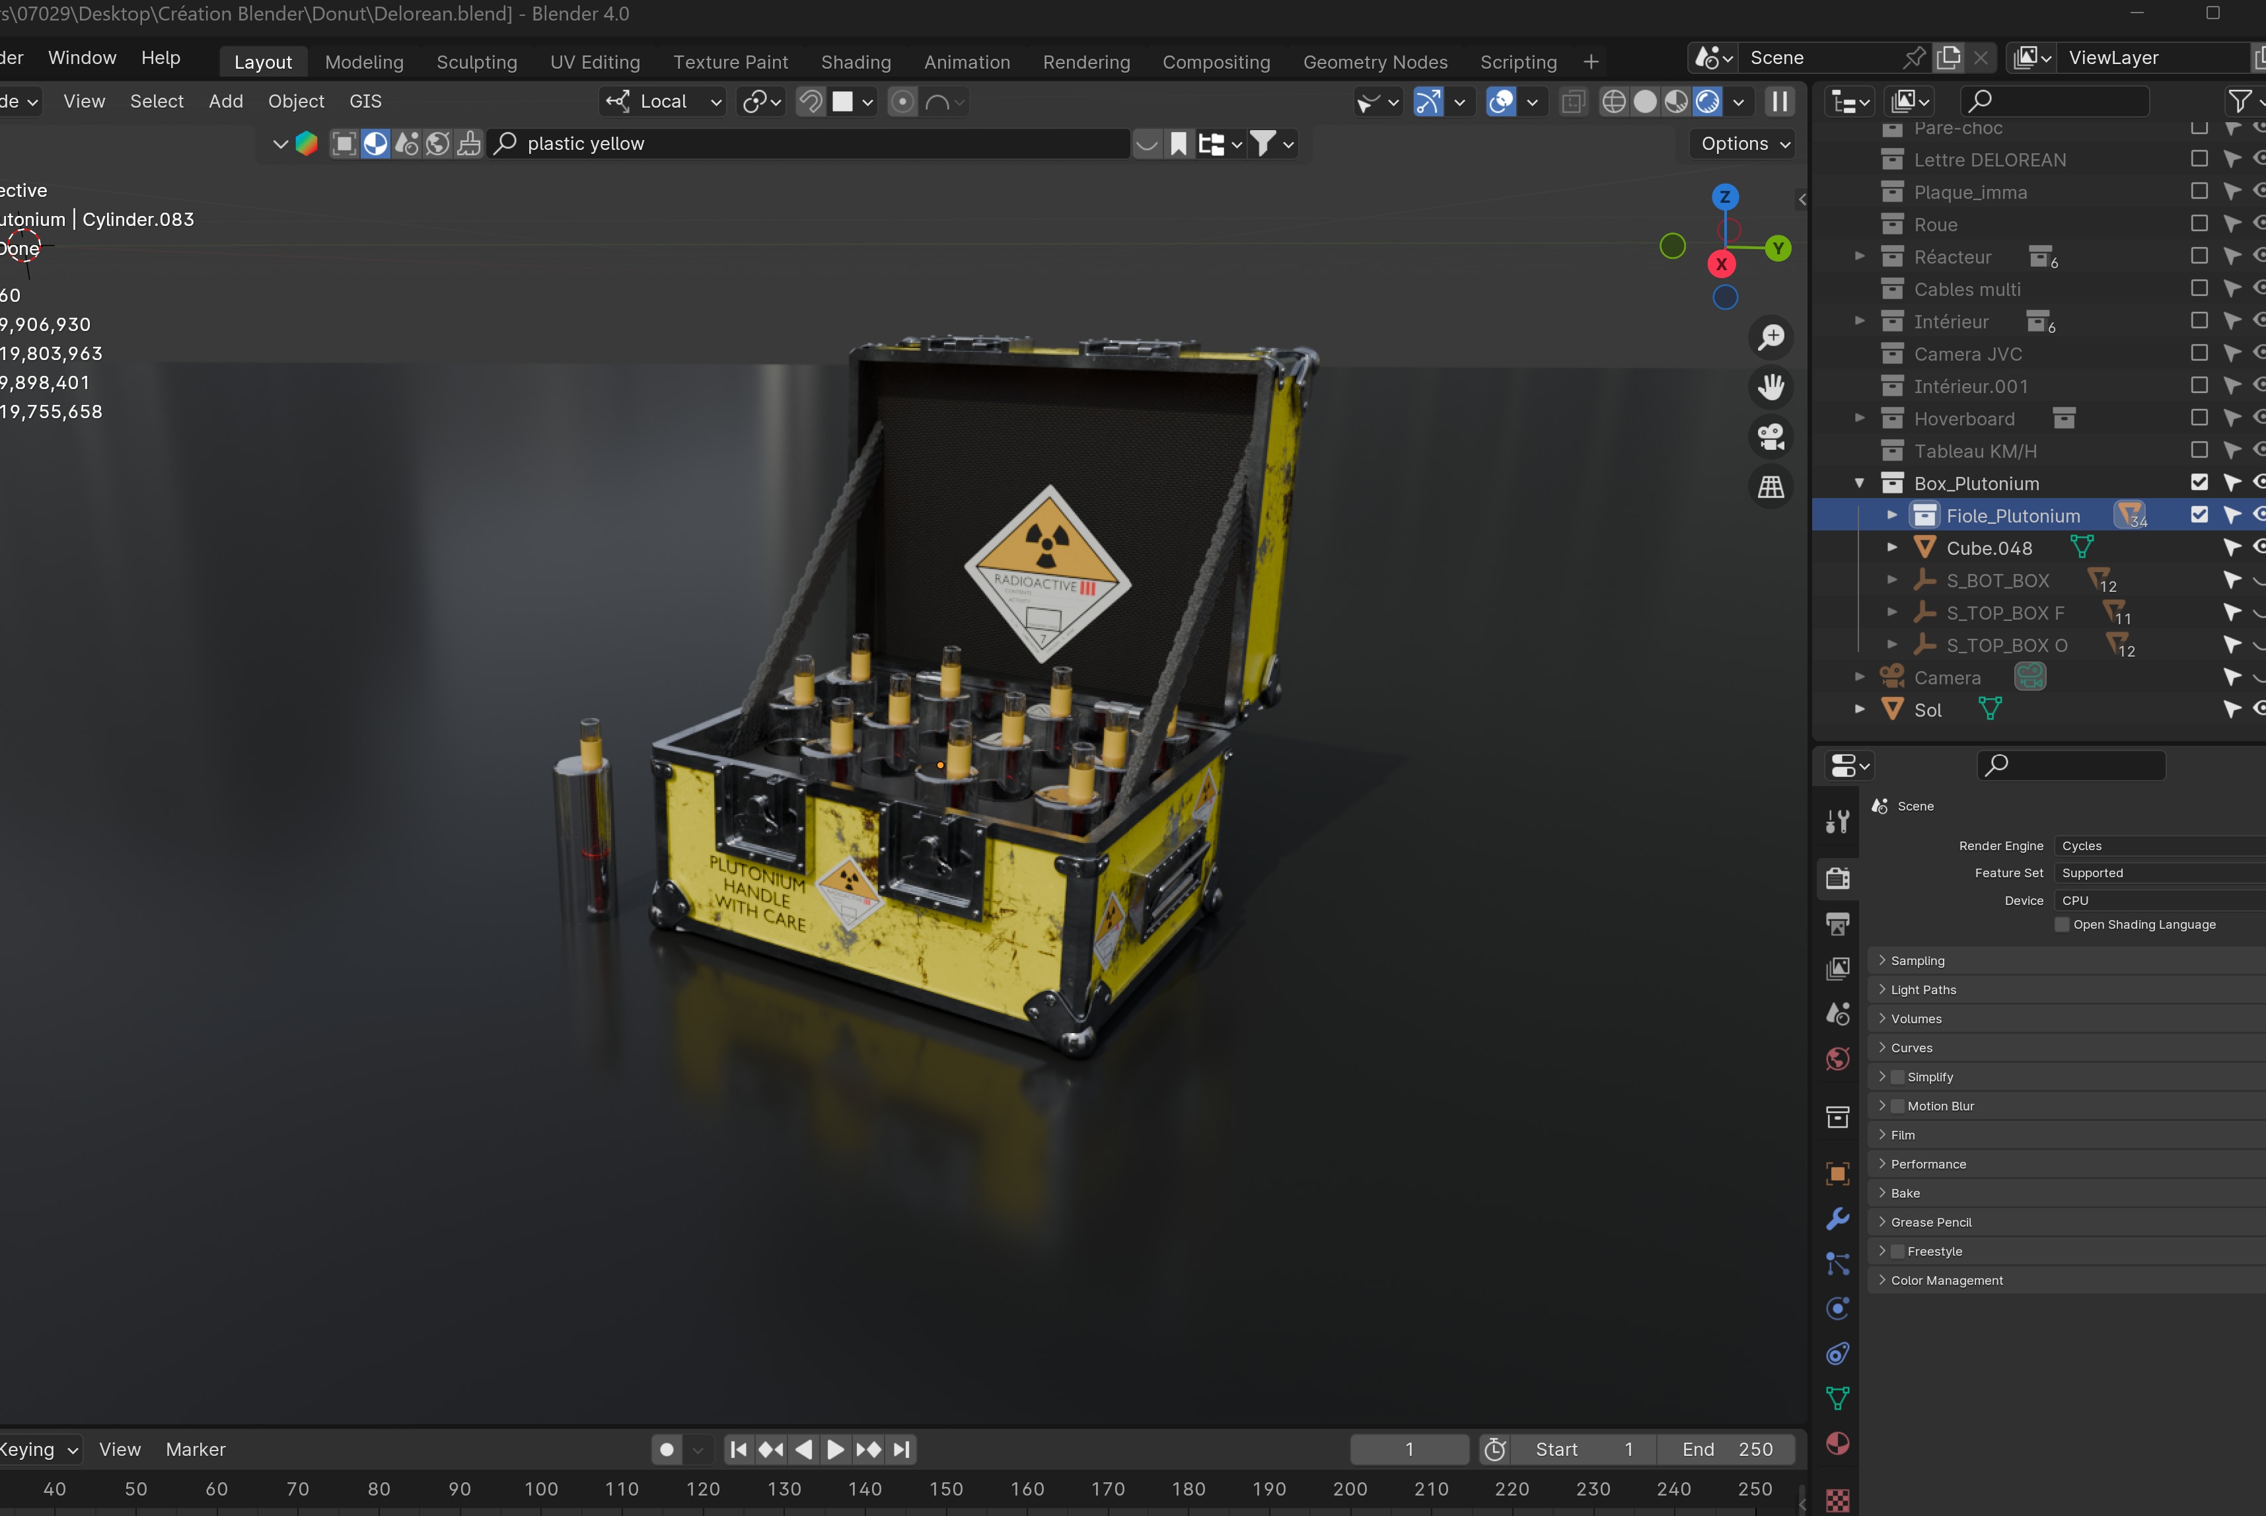Open the Window menu

(x=82, y=58)
